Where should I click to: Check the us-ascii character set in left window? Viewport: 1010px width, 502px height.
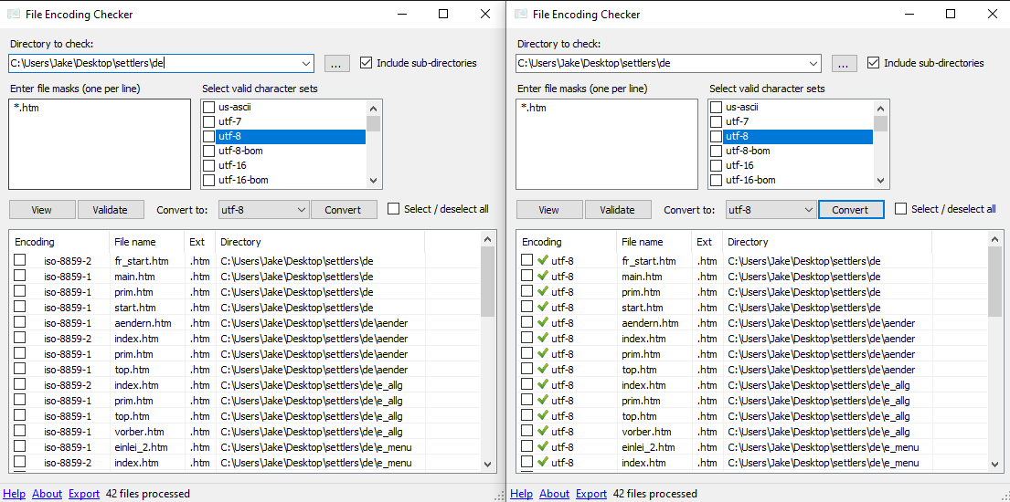click(x=208, y=107)
